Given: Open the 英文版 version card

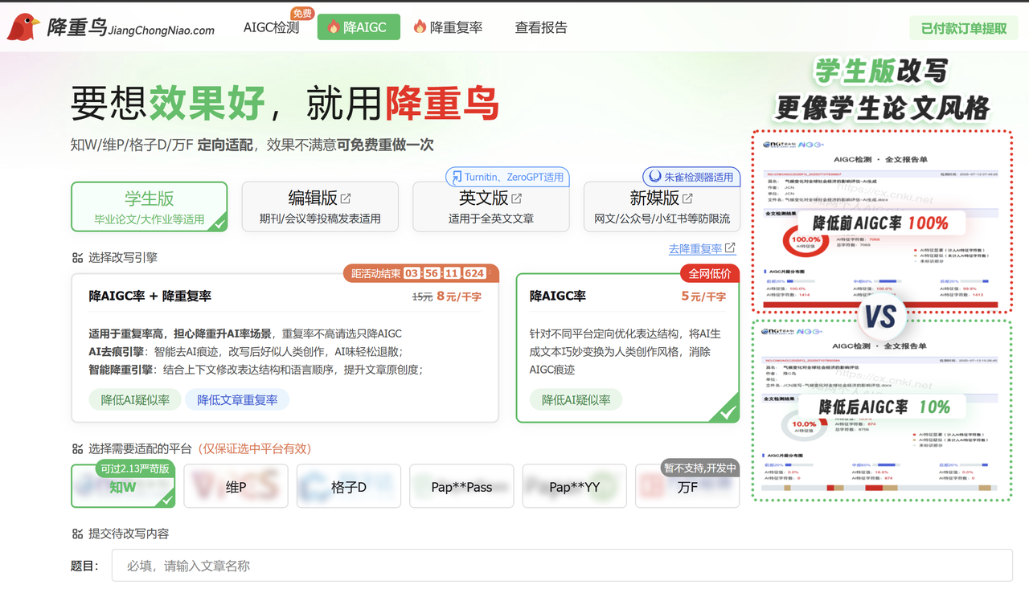Looking at the screenshot, I should (x=491, y=207).
